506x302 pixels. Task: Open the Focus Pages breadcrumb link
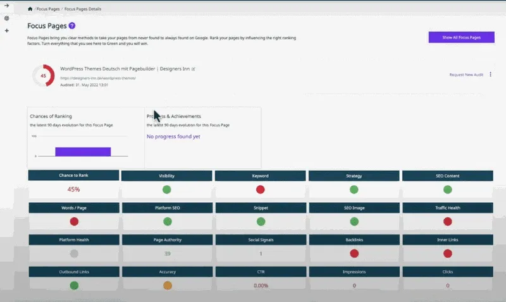[48, 9]
